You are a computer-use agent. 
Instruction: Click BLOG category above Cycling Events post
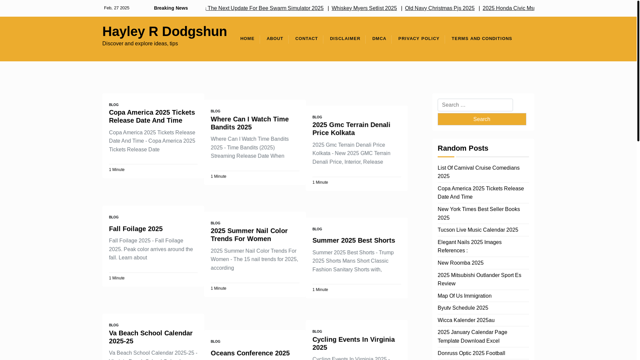coord(317,332)
